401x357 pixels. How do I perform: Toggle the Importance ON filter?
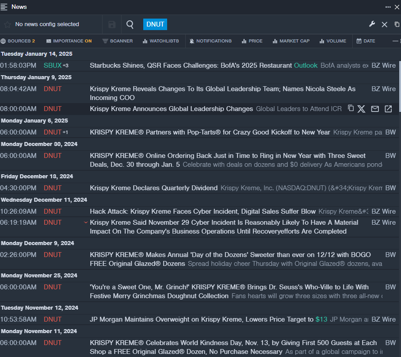69,41
